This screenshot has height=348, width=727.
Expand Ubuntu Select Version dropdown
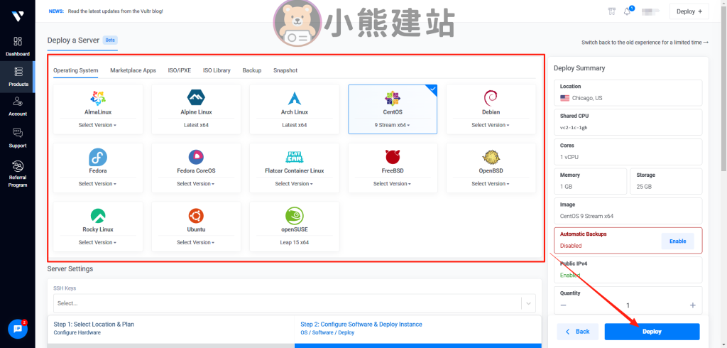click(x=196, y=242)
